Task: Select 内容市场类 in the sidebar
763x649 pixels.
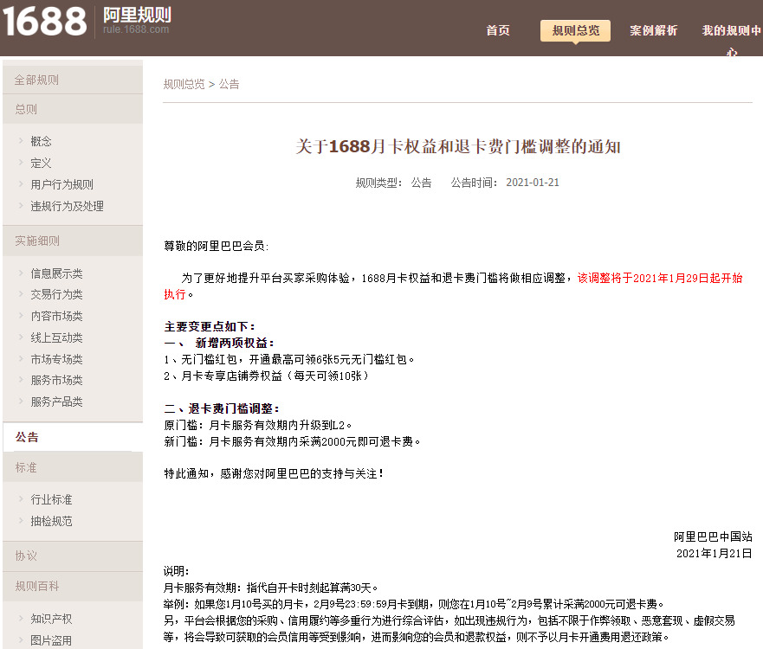Action: (x=56, y=316)
